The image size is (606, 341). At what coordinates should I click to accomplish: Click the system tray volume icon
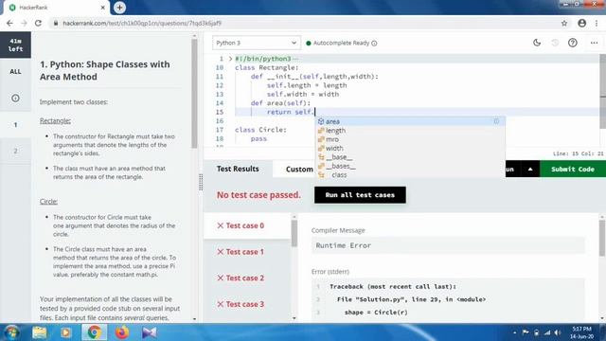(x=558, y=332)
